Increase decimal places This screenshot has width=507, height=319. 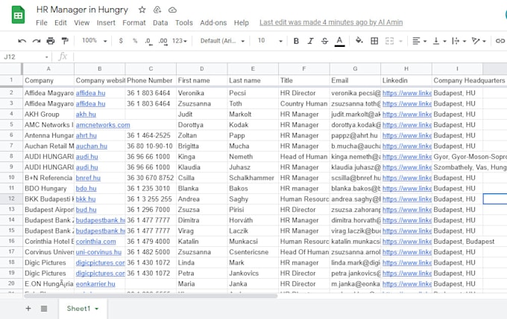[x=163, y=41]
